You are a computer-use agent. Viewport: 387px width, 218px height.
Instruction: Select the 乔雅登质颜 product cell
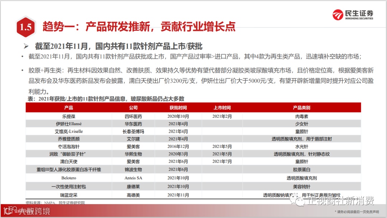pos(68,139)
